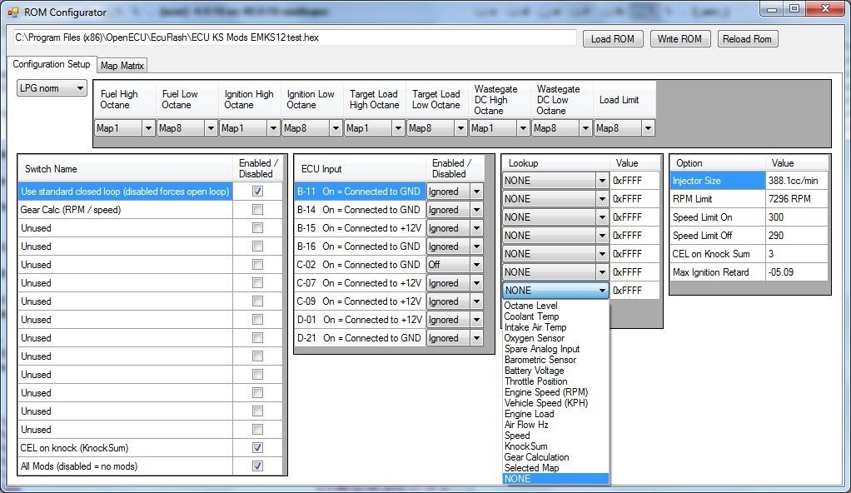Disable the All Mods checkbox
The image size is (851, 493).
click(x=257, y=466)
